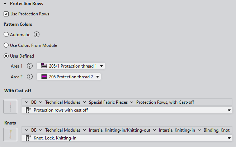Image resolution: width=236 pixels, height=147 pixels.
Task: Click the info icon beside Area 2
Action: 30,77
